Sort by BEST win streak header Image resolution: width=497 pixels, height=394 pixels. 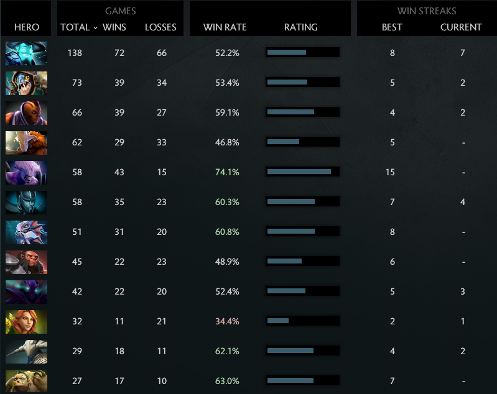[x=392, y=27]
